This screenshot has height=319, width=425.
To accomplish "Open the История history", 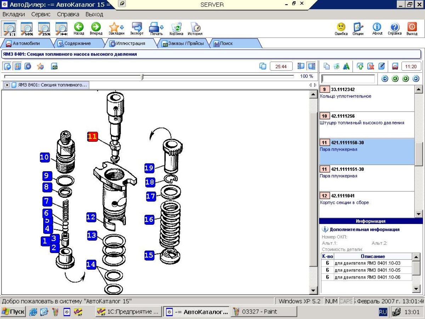I will [x=195, y=29].
